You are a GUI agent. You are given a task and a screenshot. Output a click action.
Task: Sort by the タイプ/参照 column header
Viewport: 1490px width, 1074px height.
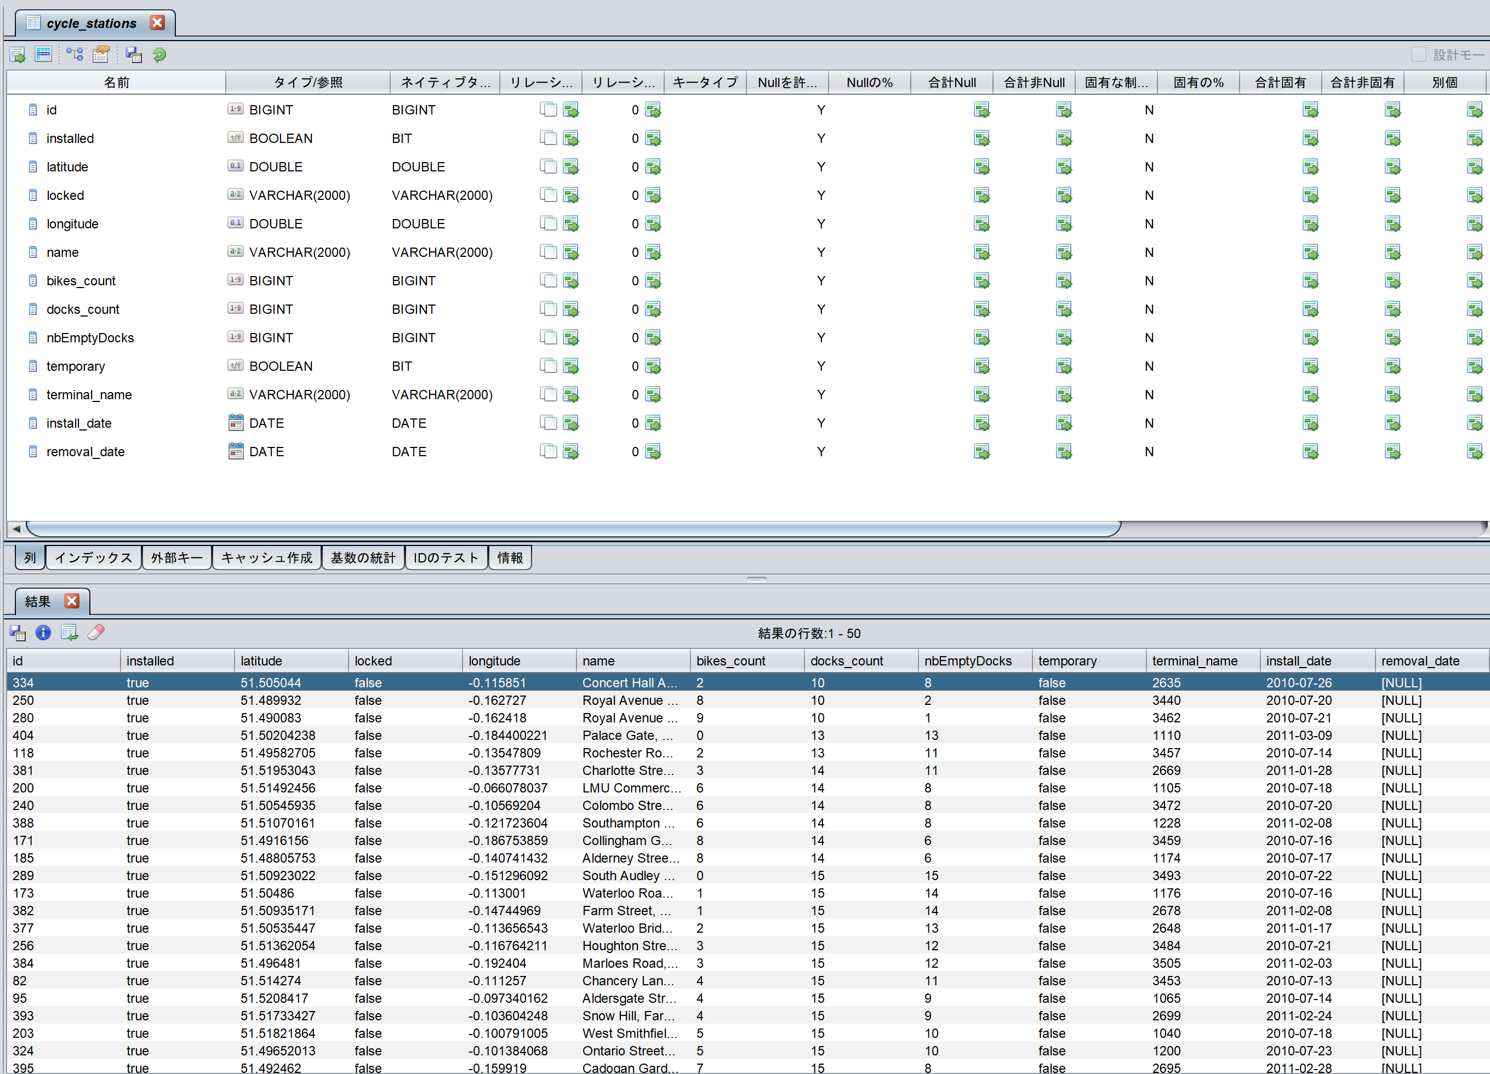point(307,83)
